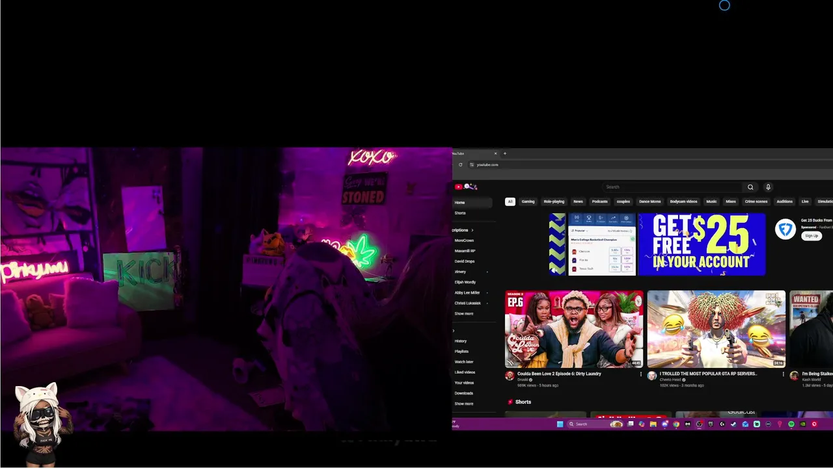Play the Coulda Been Love EP.6 thumbnail
The image size is (833, 468).
point(574,329)
